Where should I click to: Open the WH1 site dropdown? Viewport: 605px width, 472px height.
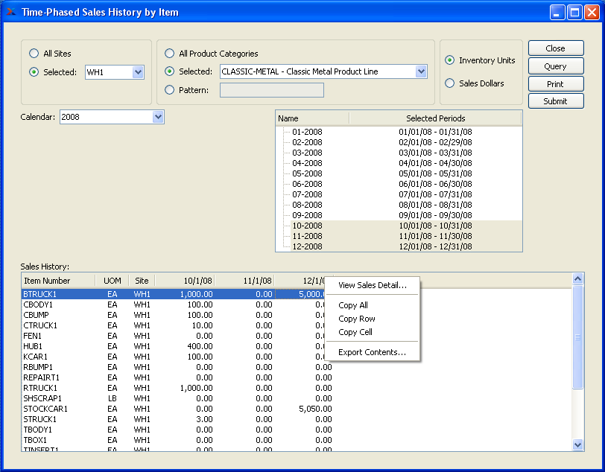point(137,72)
